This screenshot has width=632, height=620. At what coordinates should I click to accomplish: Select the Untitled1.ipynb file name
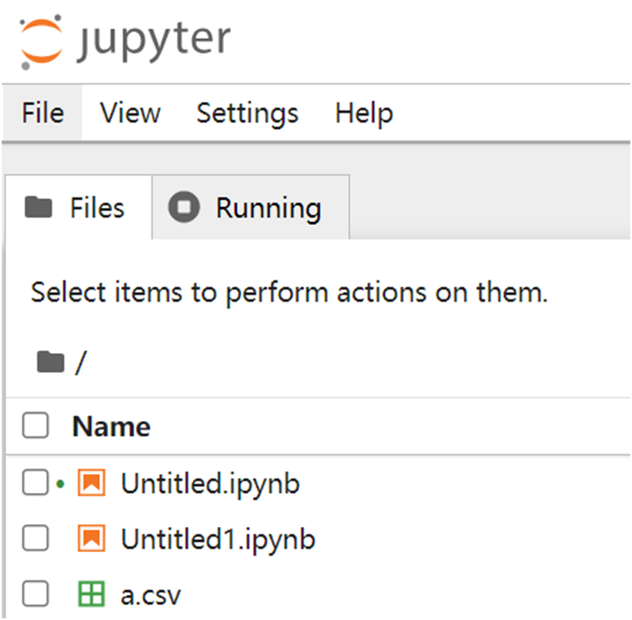click(x=218, y=540)
